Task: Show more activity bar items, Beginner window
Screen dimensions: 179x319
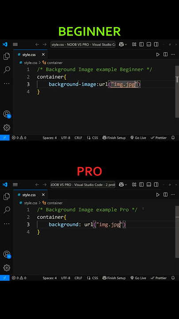Action: 7,83
